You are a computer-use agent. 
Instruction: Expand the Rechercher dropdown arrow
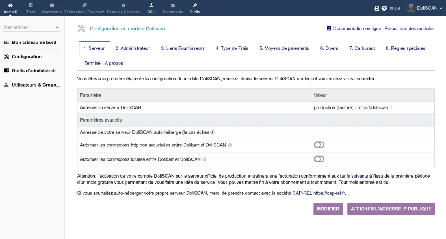pyautogui.click(x=57, y=28)
